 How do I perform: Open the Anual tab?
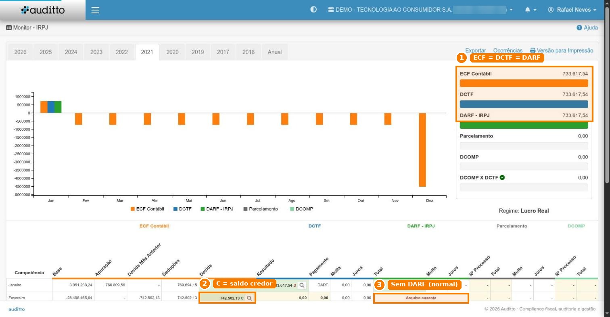275,52
